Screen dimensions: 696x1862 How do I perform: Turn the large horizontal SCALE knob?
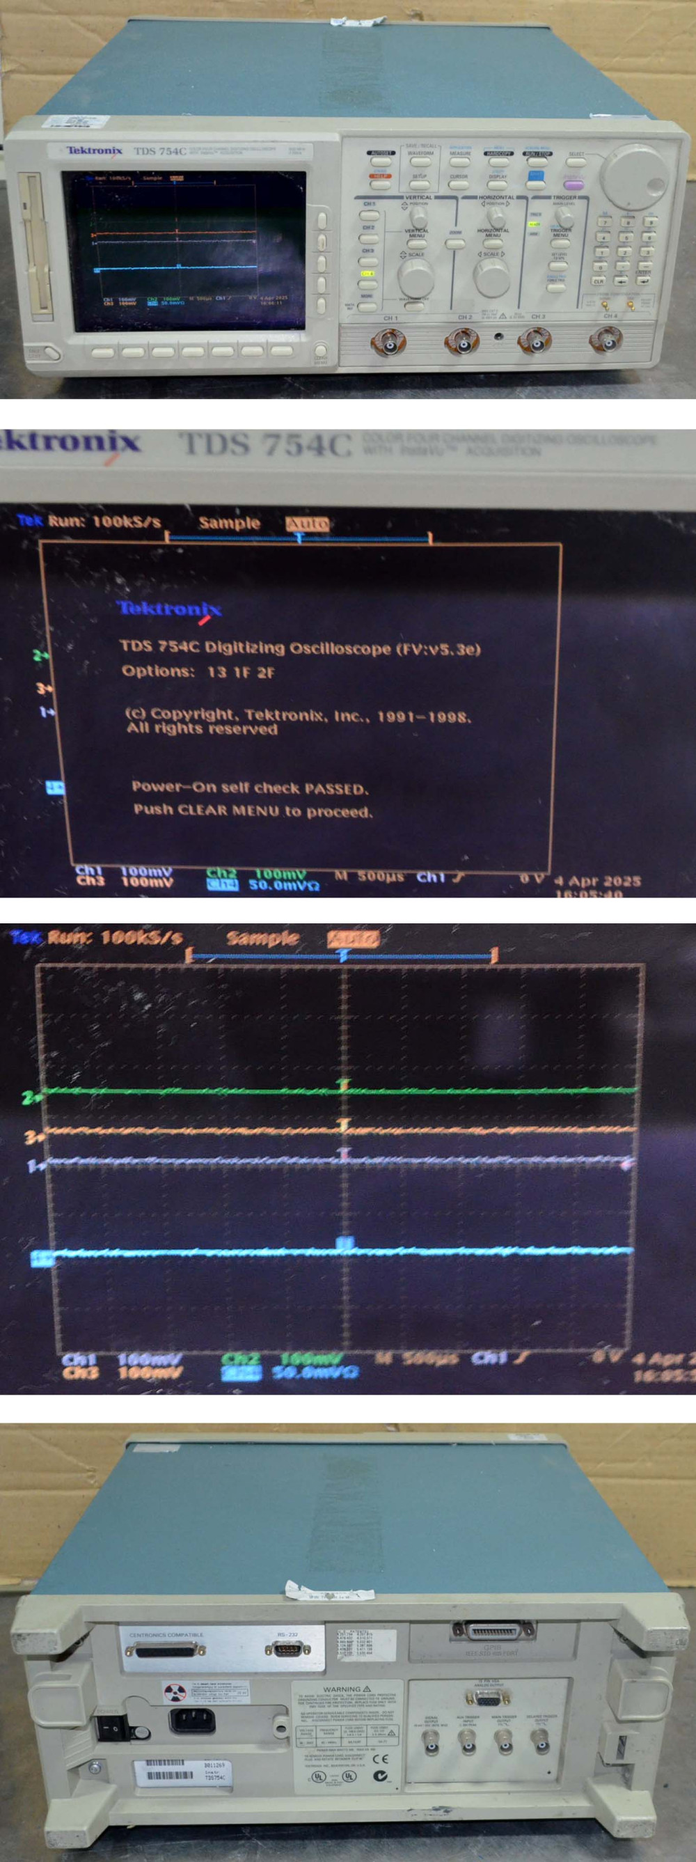[491, 278]
